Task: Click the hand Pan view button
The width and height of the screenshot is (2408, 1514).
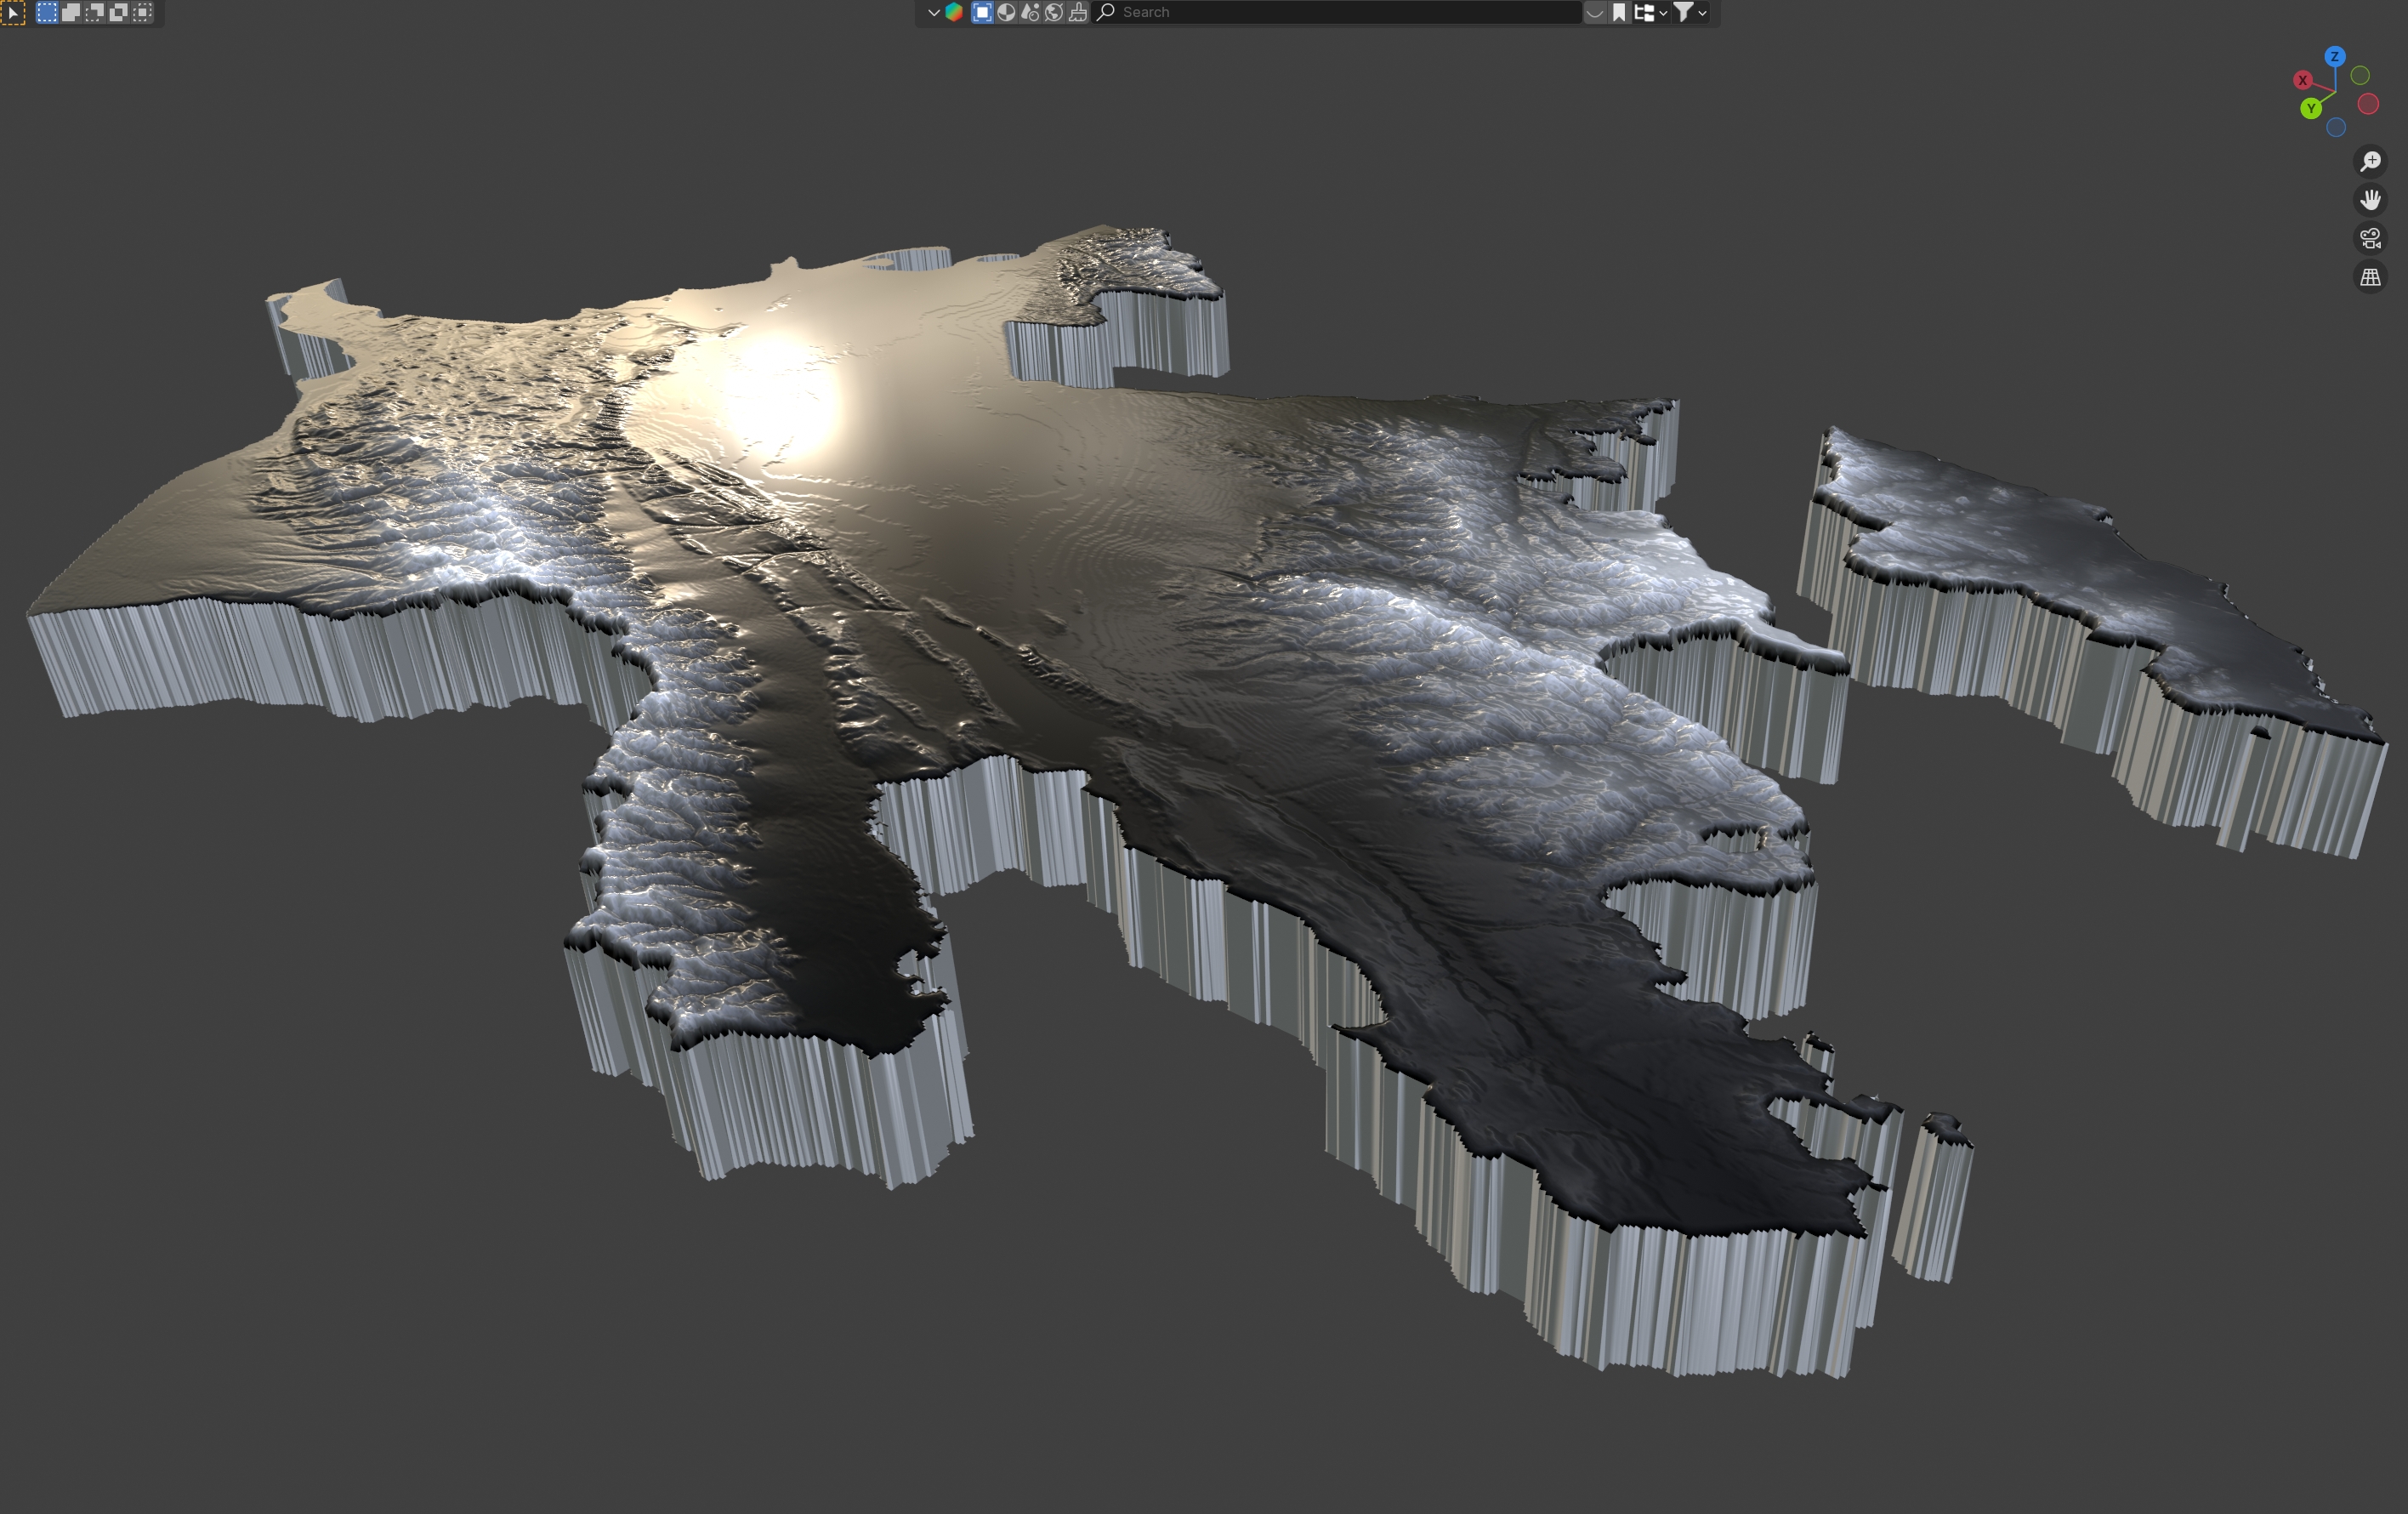Action: pyautogui.click(x=2370, y=200)
